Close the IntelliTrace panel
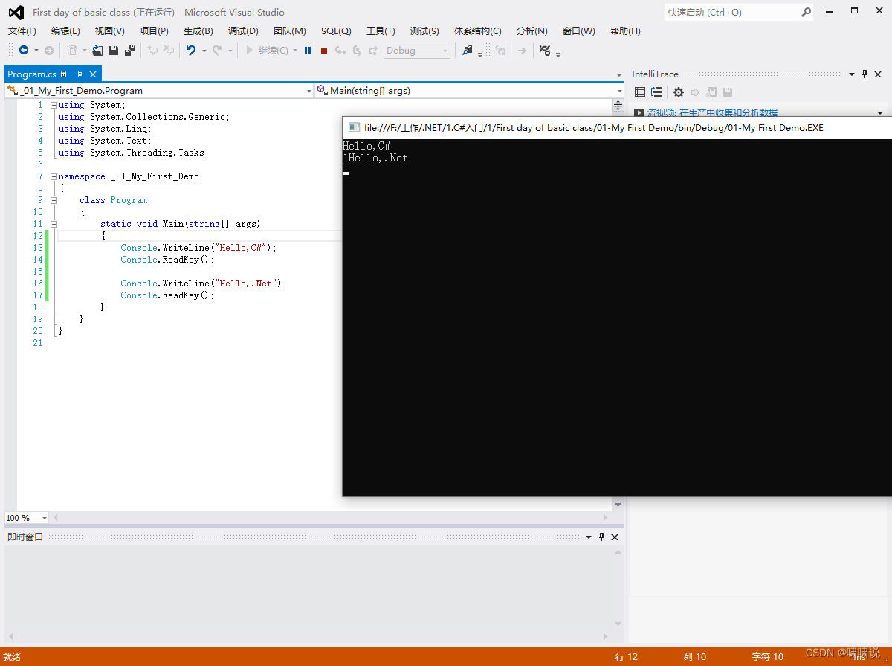Viewport: 892px width, 666px height. click(878, 74)
